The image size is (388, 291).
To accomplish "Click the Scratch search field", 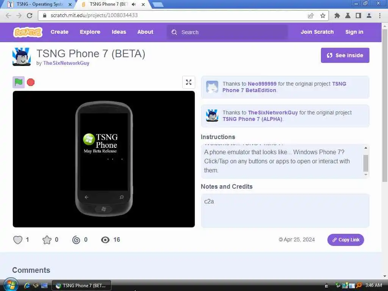I will (228, 32).
